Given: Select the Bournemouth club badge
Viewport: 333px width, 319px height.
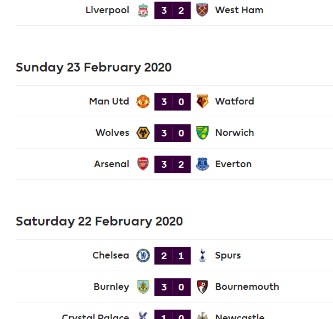Looking at the screenshot, I should click(x=202, y=287).
